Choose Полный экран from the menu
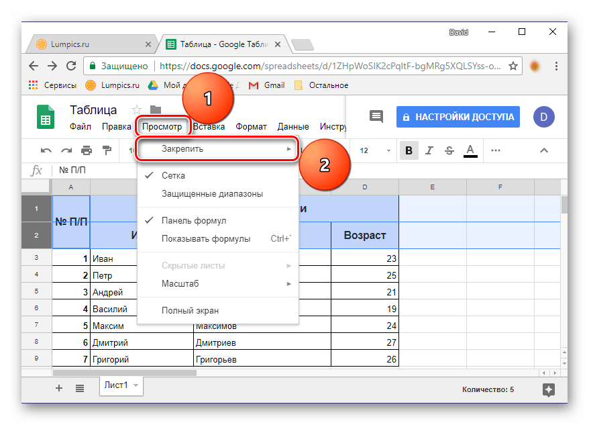This screenshot has width=589, height=425. pyautogui.click(x=190, y=310)
